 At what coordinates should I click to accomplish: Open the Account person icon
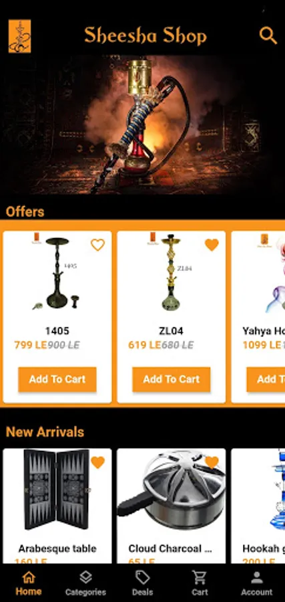257,577
